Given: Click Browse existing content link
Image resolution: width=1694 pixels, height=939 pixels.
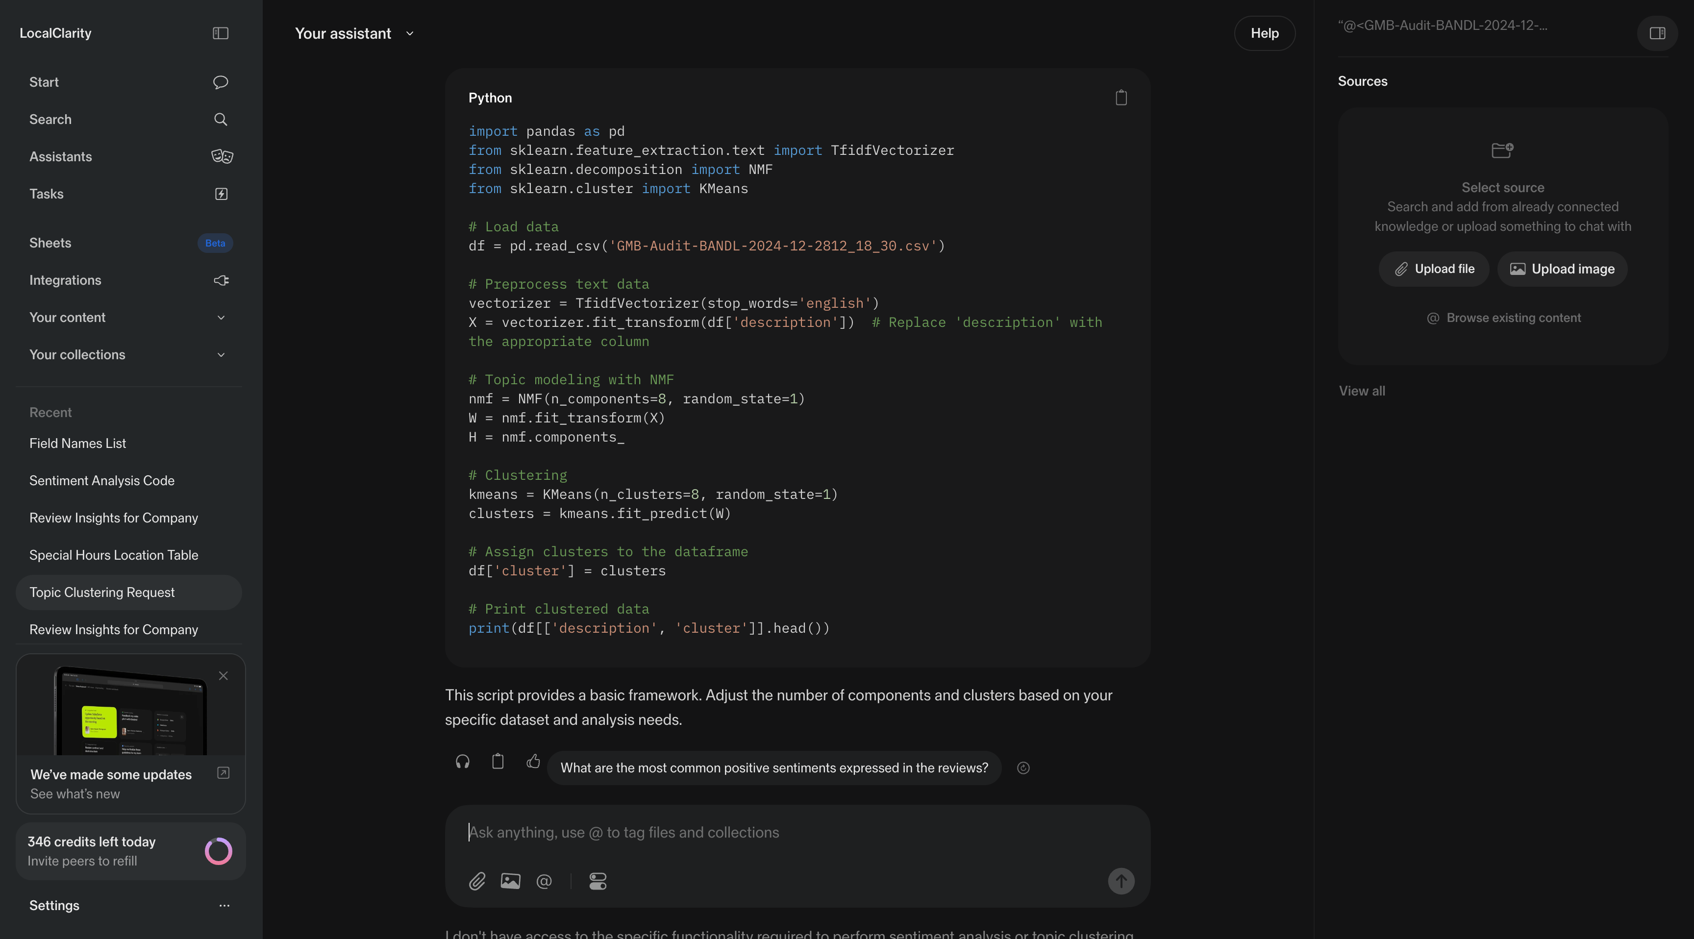Looking at the screenshot, I should [1503, 318].
